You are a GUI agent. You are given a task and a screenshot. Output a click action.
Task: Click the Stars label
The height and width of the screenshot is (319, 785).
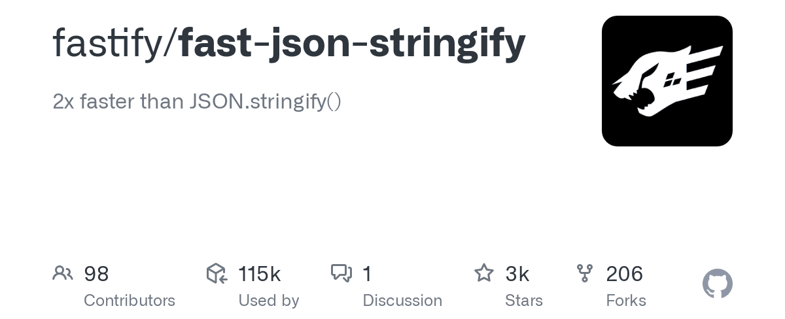click(x=523, y=301)
